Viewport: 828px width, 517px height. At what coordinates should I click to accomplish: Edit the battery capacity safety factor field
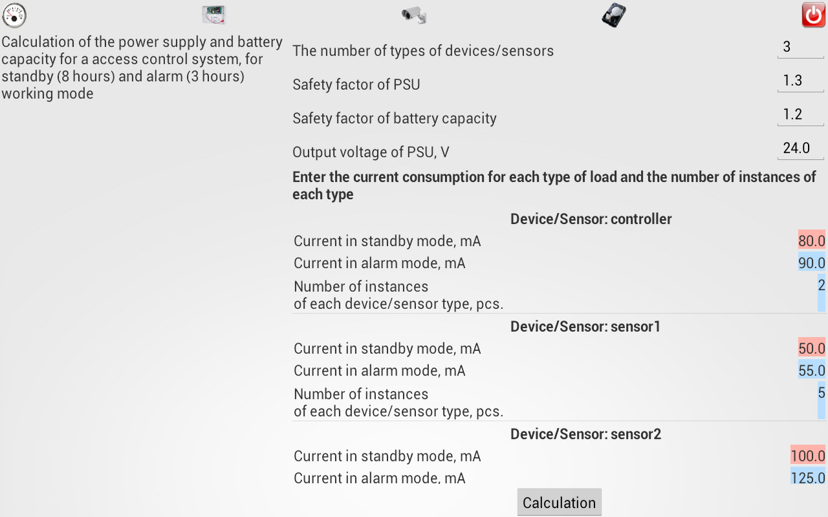point(800,114)
